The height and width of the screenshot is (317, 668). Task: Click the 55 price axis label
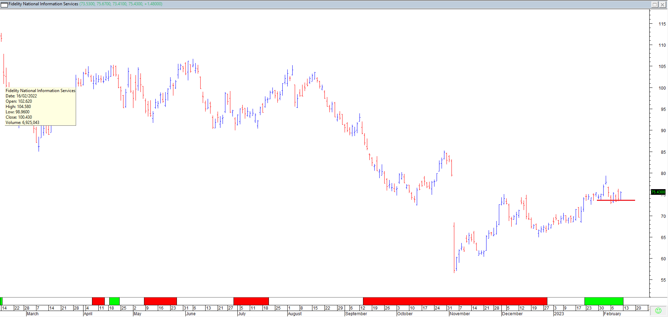coord(663,280)
